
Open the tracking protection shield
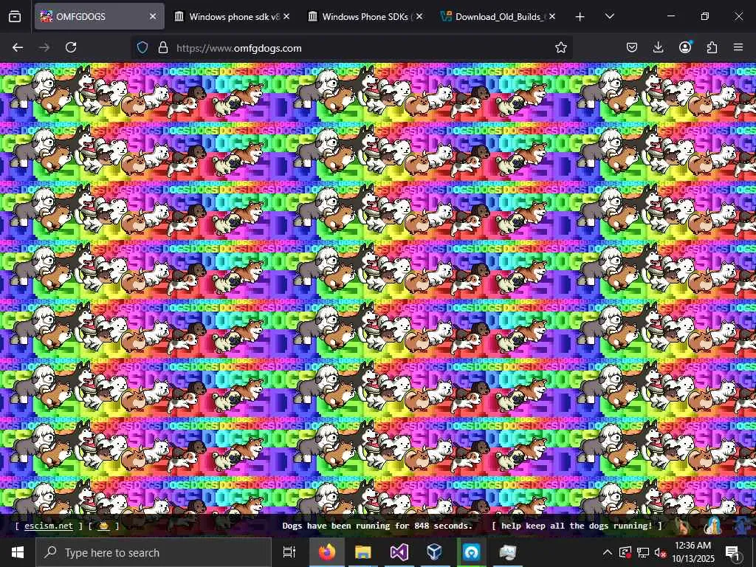click(142, 48)
